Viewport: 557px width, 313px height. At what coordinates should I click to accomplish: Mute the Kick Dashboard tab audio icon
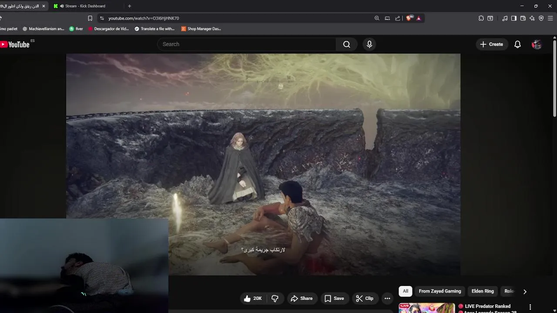click(x=61, y=6)
